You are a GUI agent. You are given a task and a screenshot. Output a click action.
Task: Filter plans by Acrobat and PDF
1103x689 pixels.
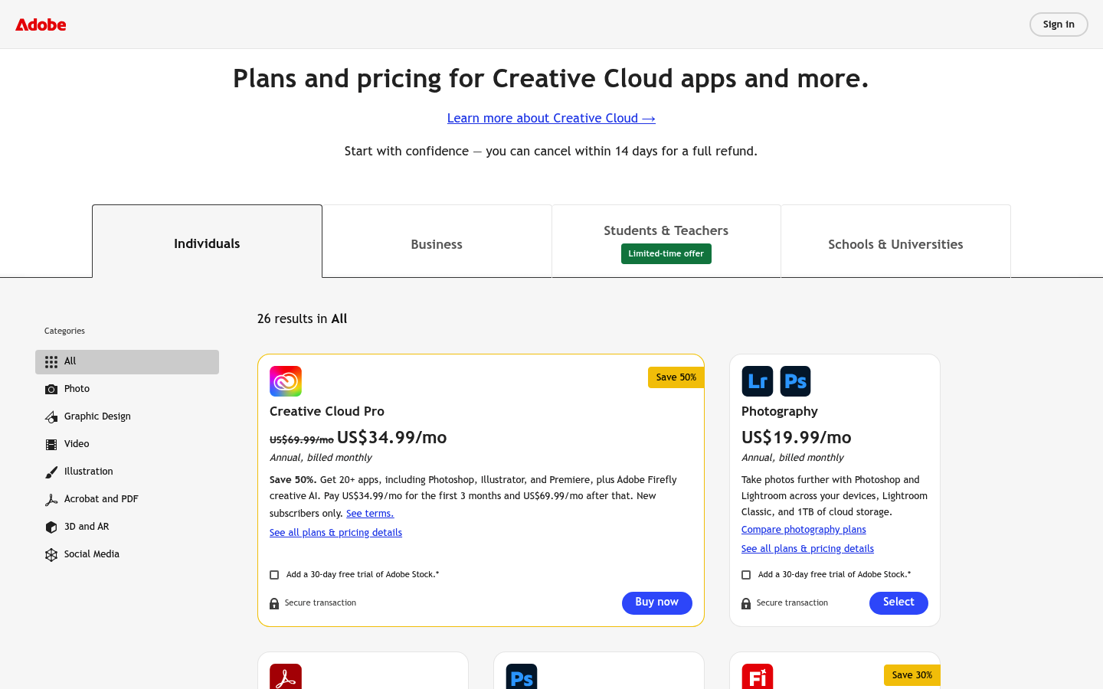click(127, 500)
